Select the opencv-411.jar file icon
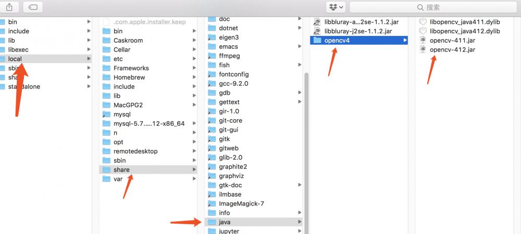 423,41
